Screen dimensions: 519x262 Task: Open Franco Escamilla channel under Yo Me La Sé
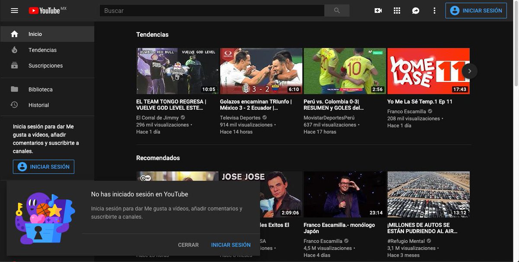(x=407, y=111)
